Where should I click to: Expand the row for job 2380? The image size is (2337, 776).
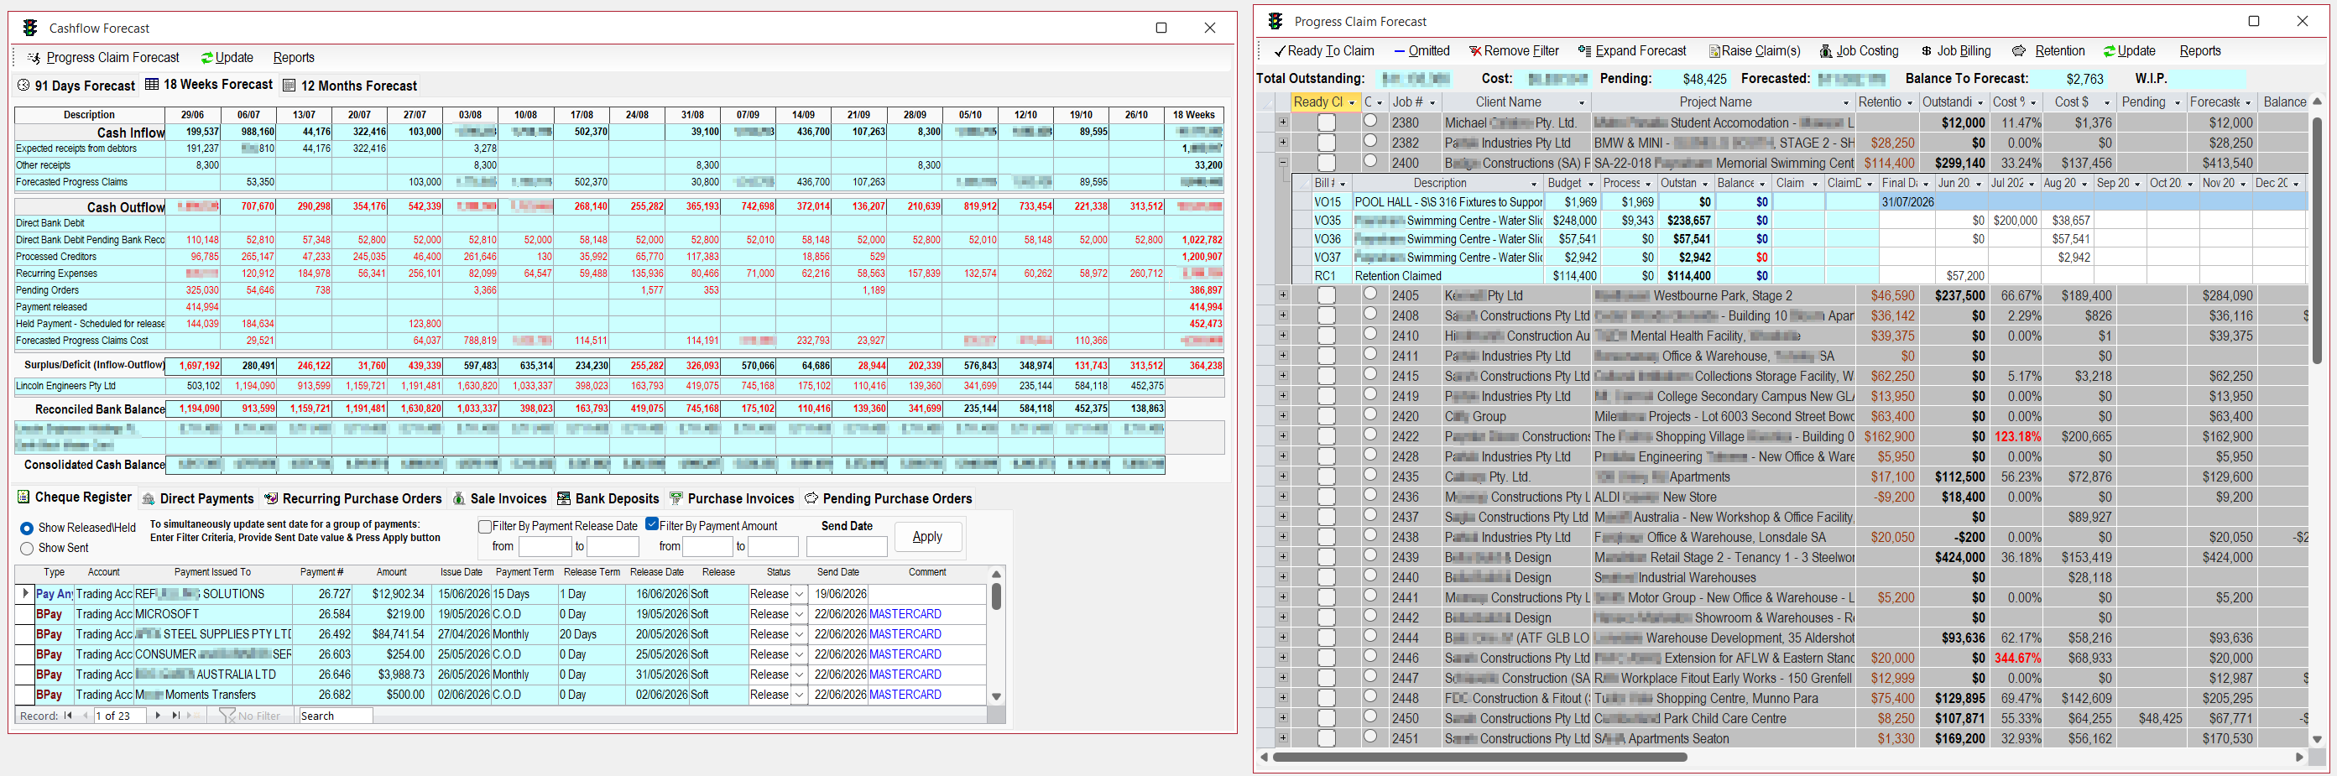pos(1283,122)
